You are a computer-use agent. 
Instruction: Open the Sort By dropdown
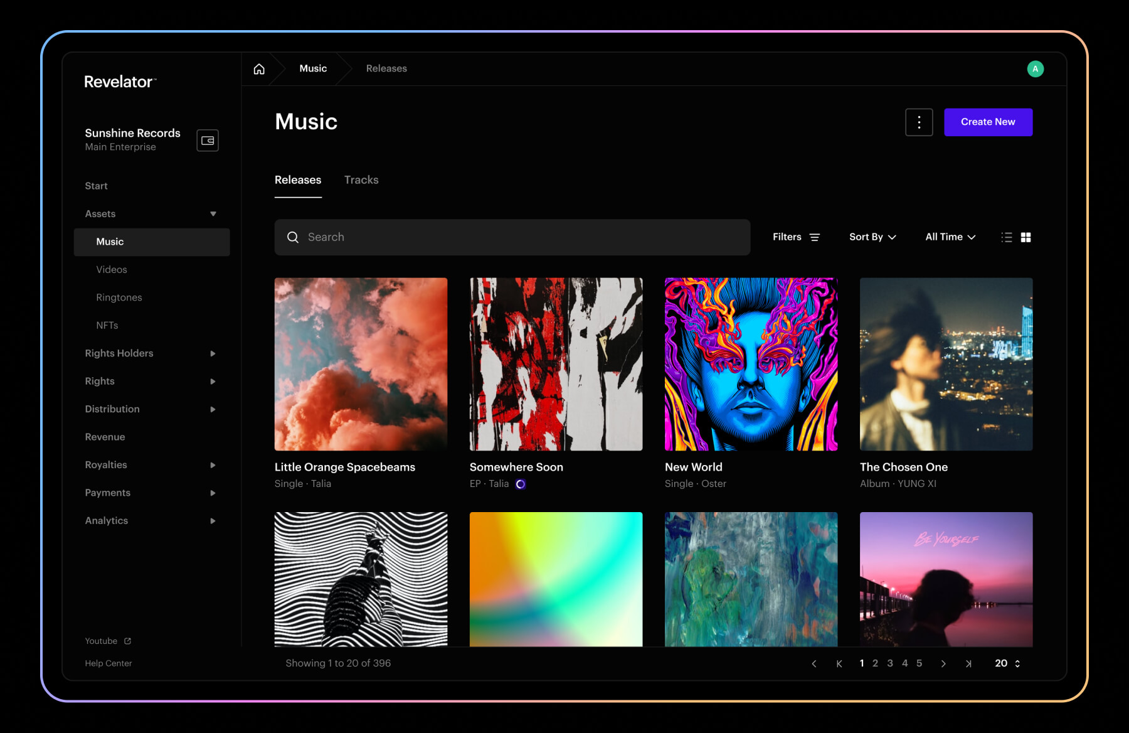[x=872, y=237]
